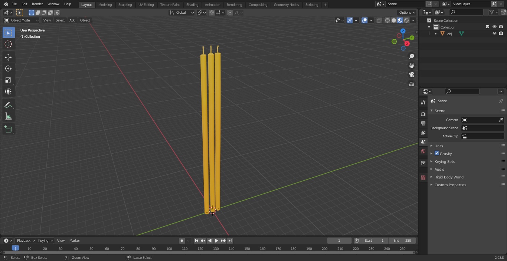Toggle snapping magnet in header

(212, 13)
